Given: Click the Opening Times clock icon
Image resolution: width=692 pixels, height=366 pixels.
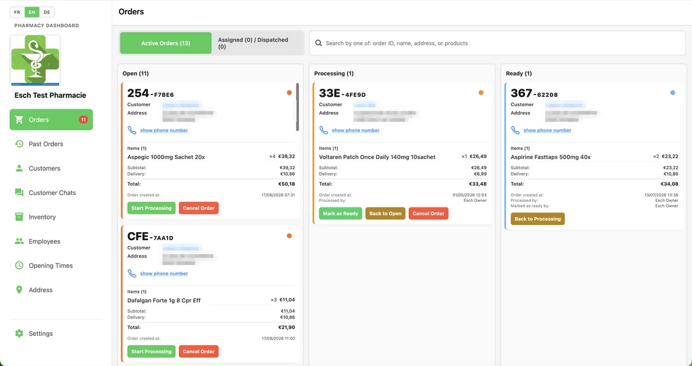Looking at the screenshot, I should pyautogui.click(x=19, y=265).
